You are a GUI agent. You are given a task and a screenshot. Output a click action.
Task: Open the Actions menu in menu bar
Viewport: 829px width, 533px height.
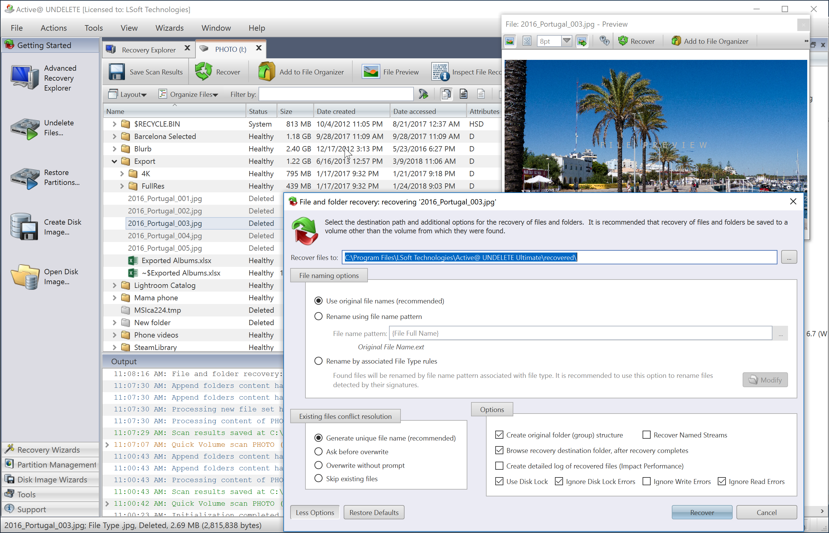coord(53,28)
